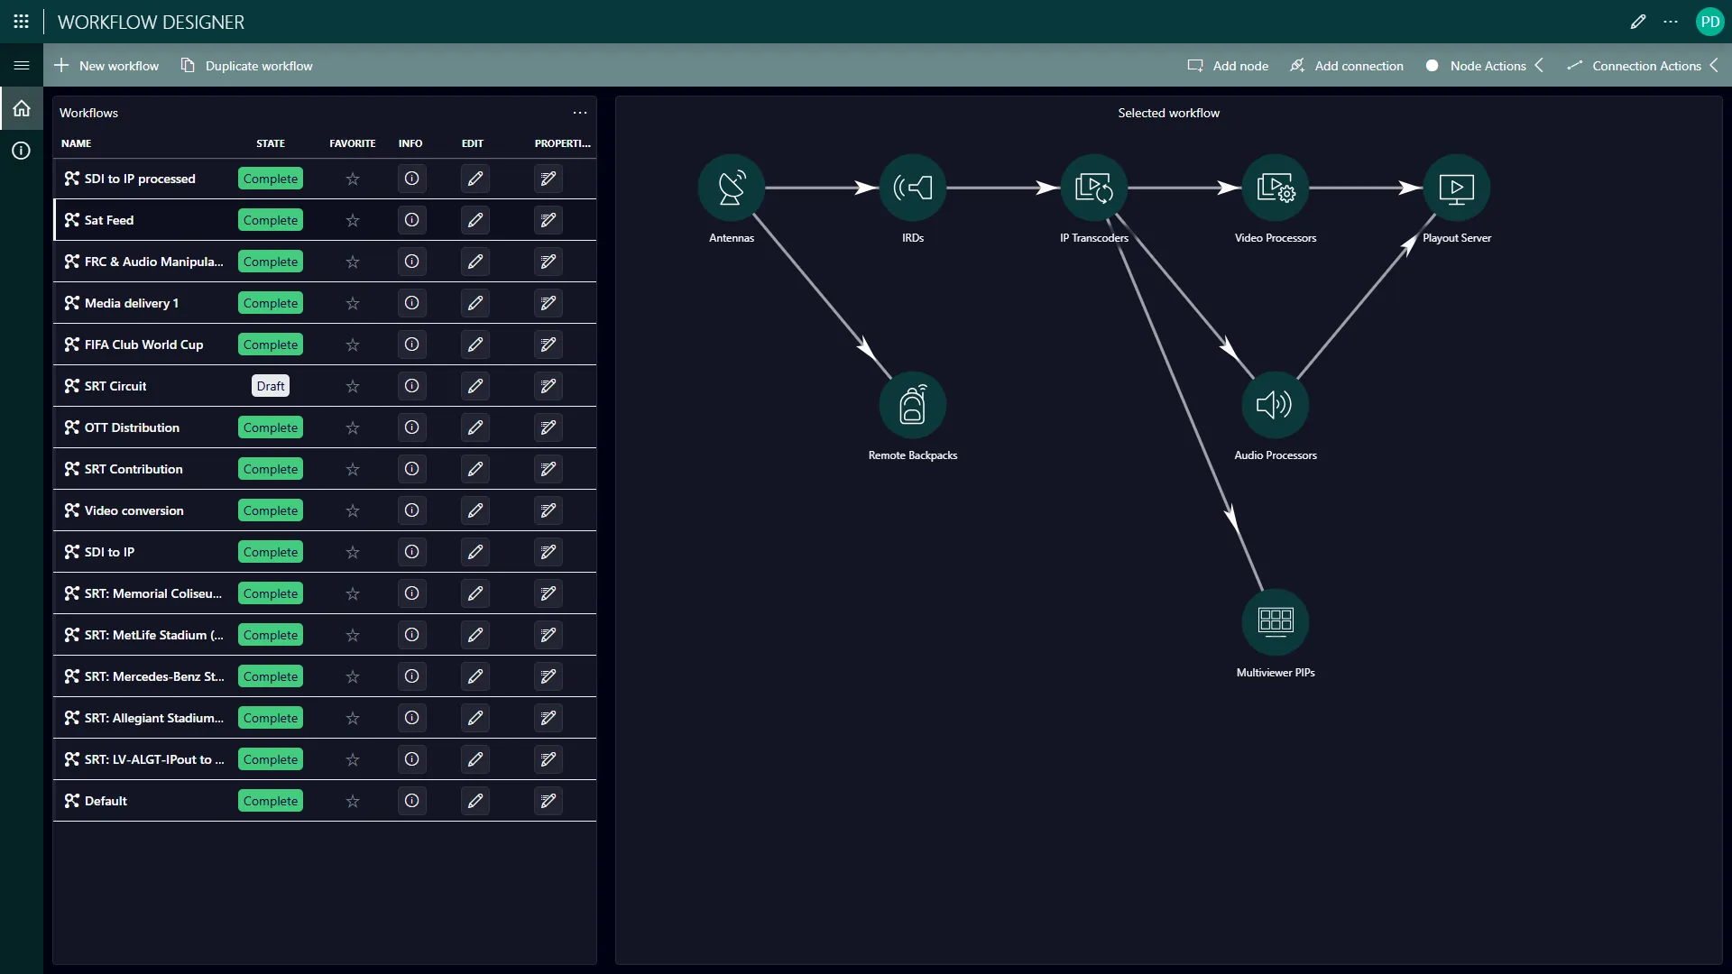Toggle favorite for SDI to IP workflow

pyautogui.click(x=353, y=552)
